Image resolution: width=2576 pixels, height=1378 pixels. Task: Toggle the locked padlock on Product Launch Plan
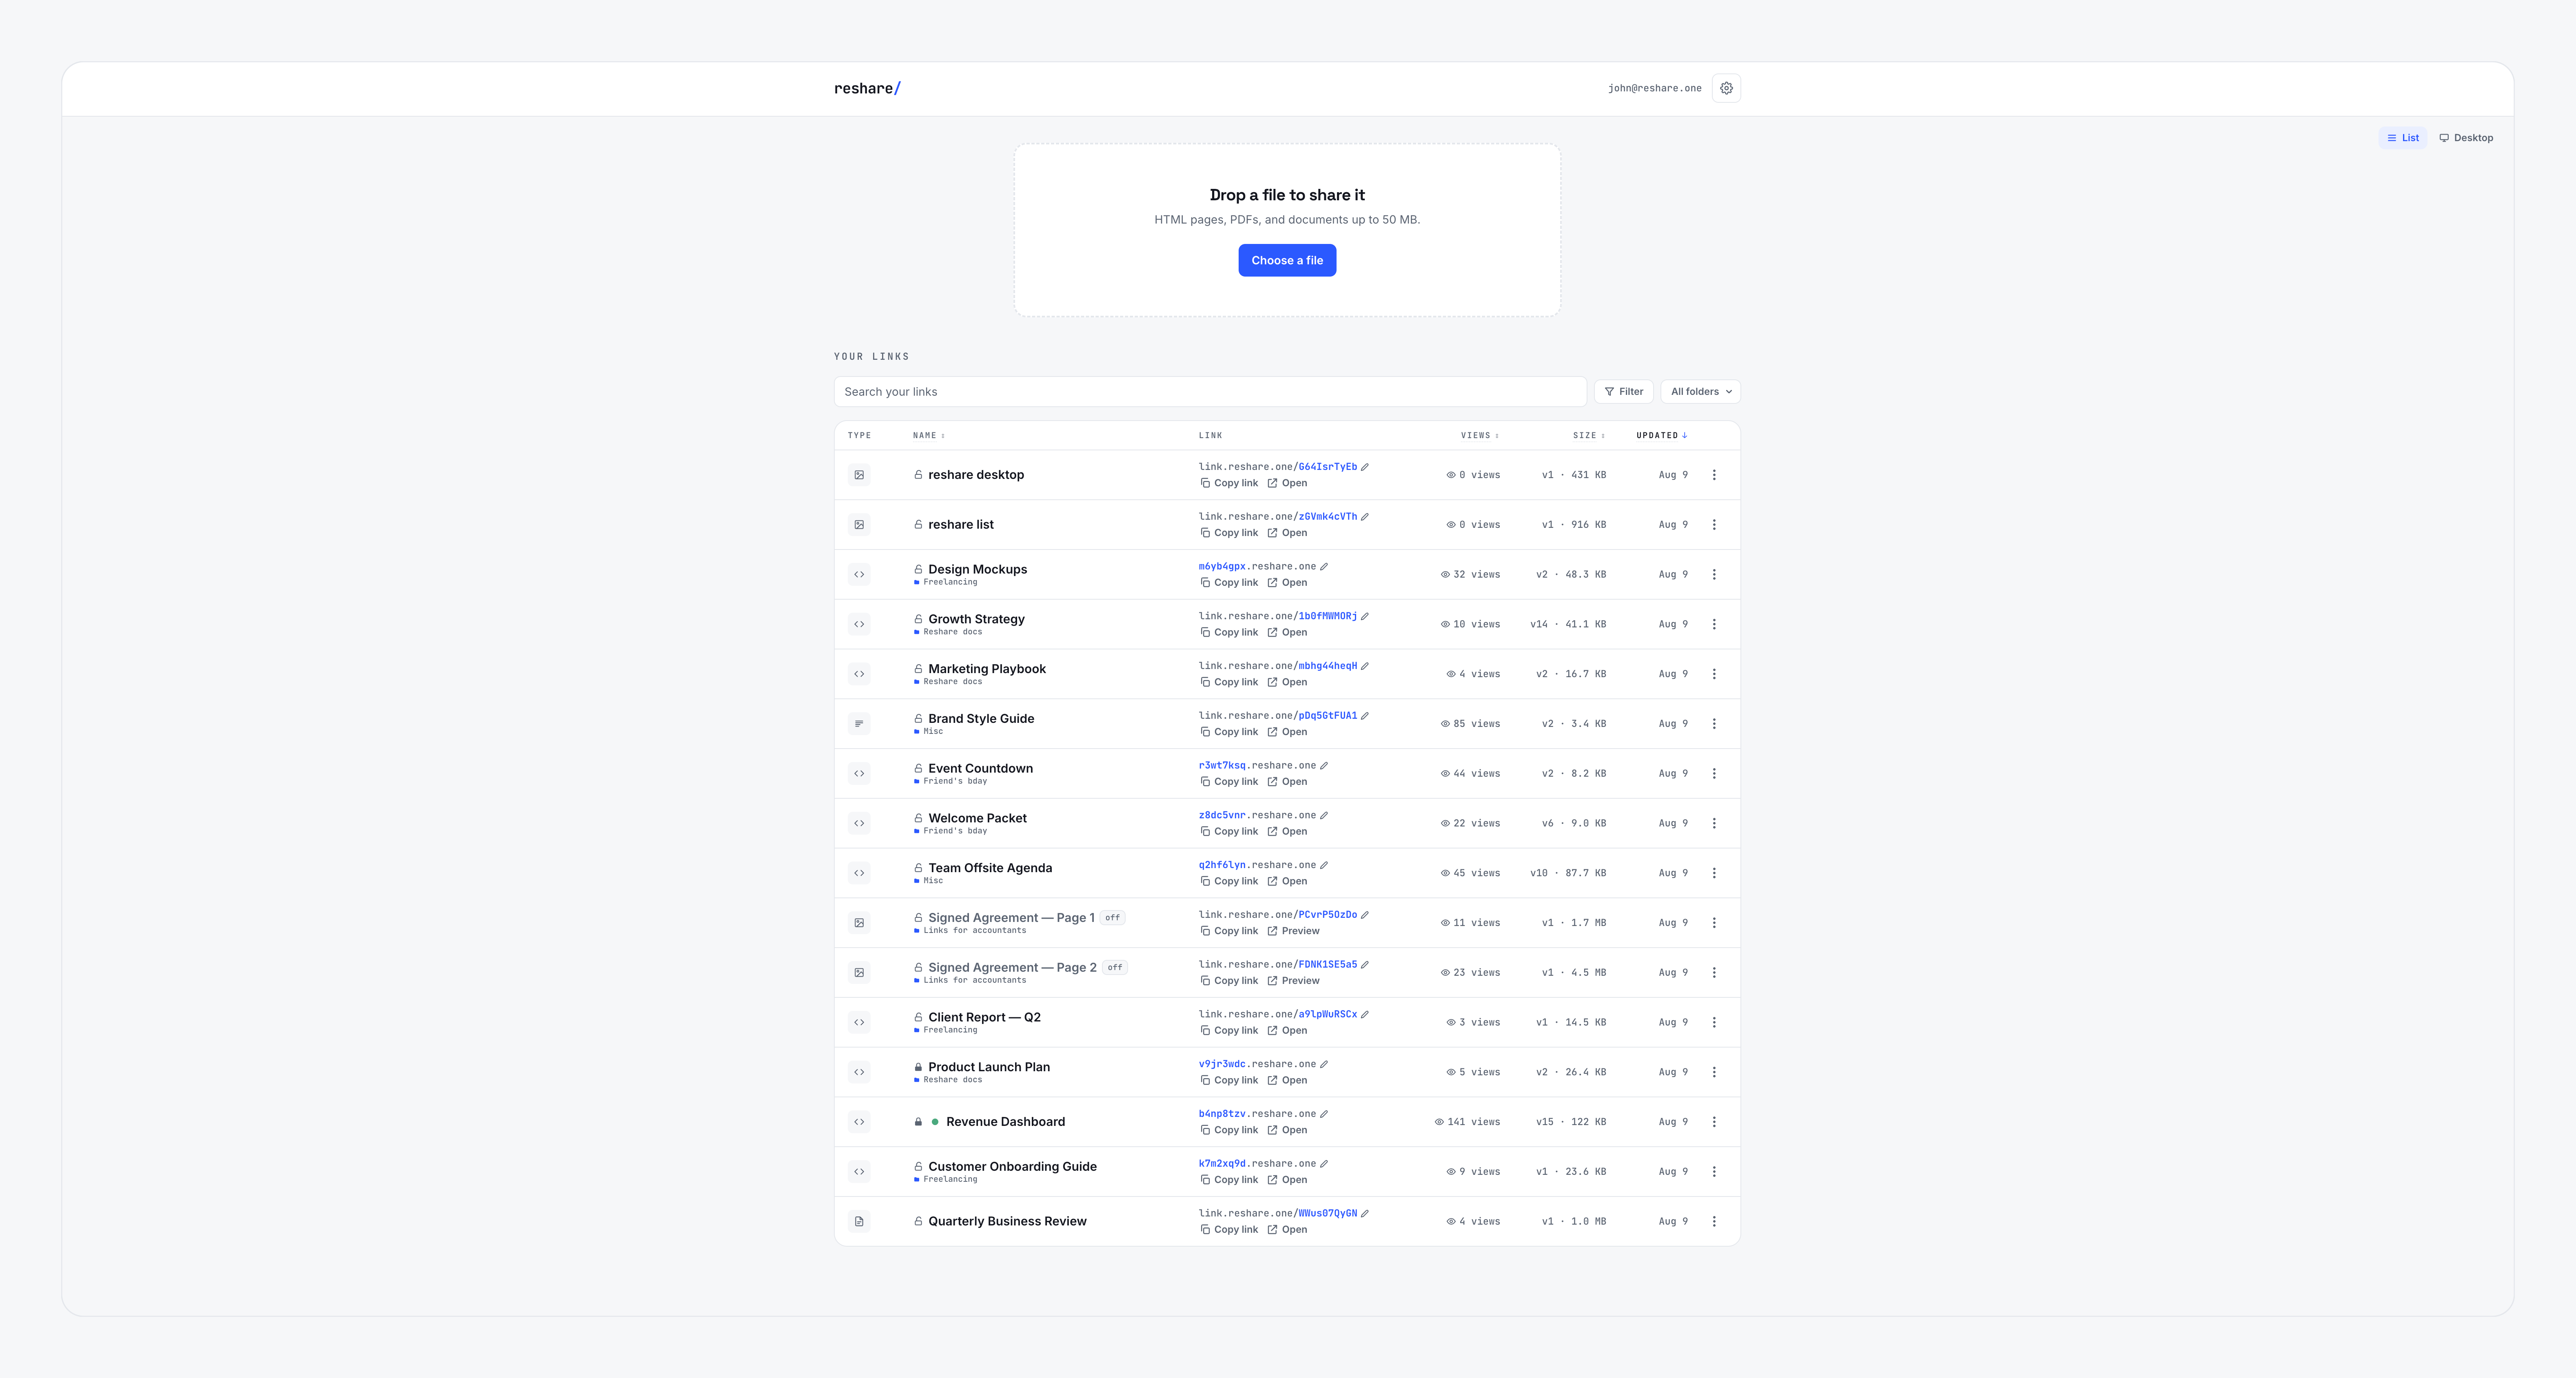[x=918, y=1067]
